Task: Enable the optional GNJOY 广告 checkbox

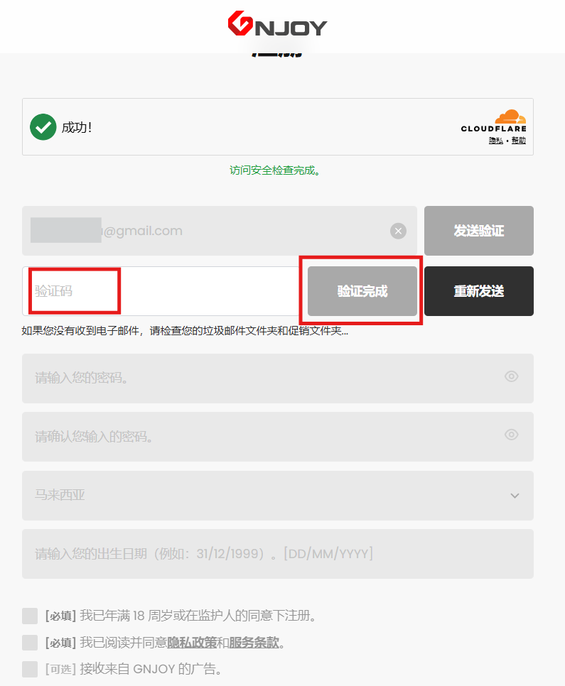Action: [x=30, y=670]
